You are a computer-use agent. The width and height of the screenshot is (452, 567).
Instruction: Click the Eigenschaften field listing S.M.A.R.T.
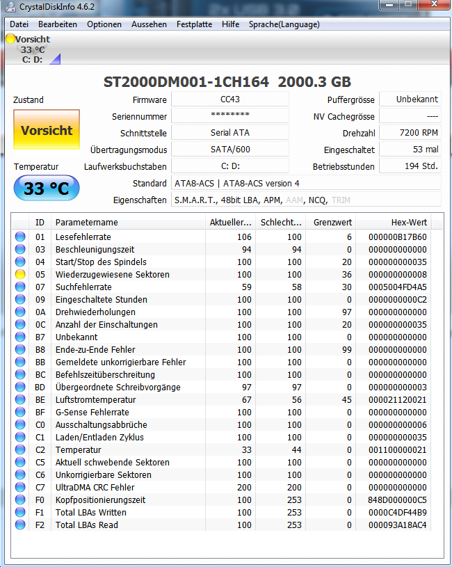point(306,200)
